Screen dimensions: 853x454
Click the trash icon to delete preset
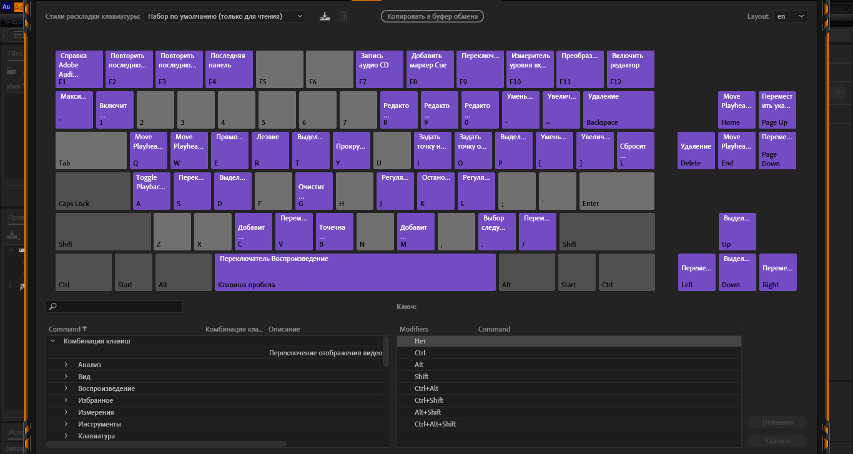point(343,16)
